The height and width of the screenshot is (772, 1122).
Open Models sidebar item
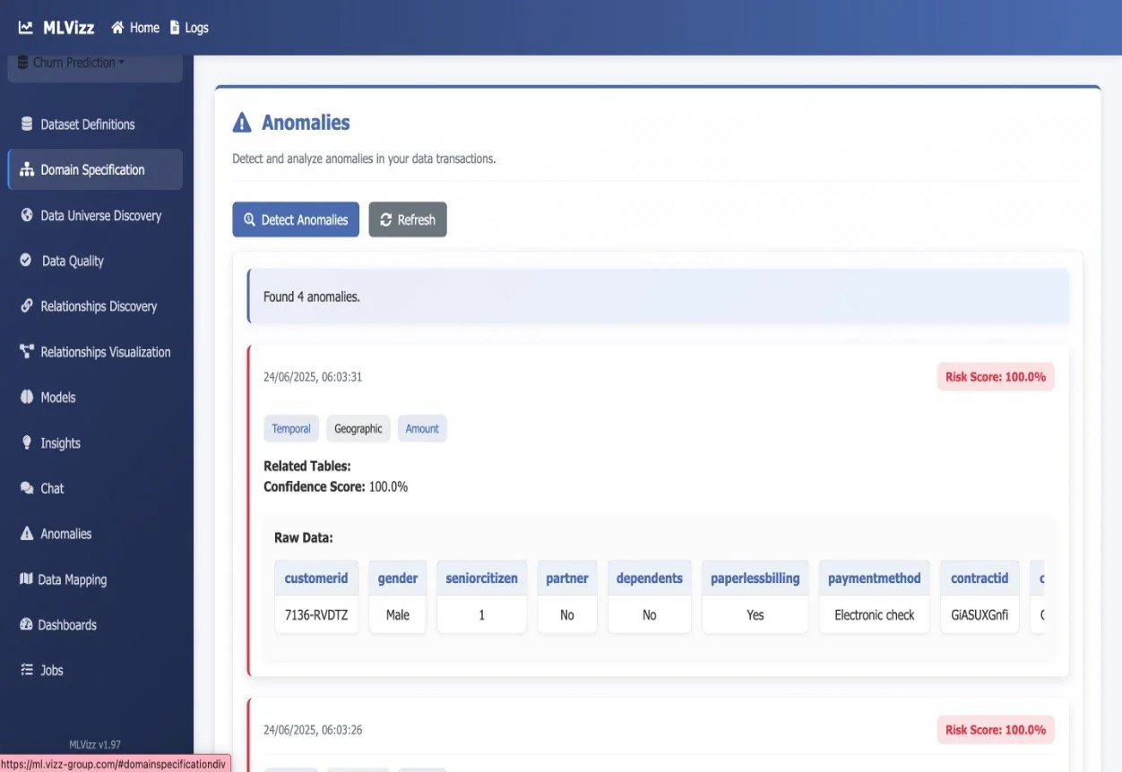click(x=95, y=398)
